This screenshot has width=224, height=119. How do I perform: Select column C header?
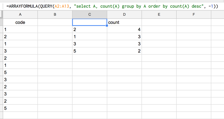[89, 14]
